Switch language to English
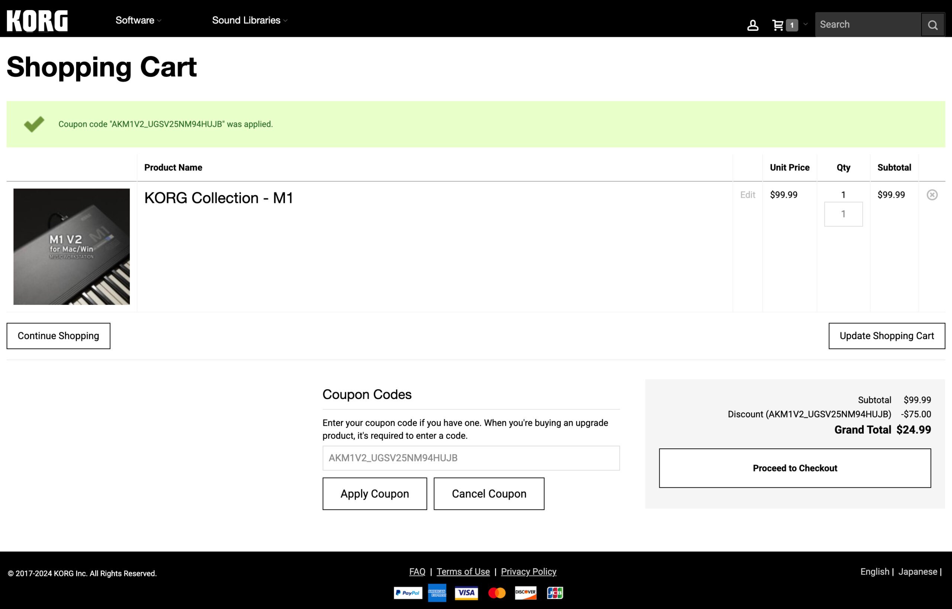 click(x=875, y=572)
